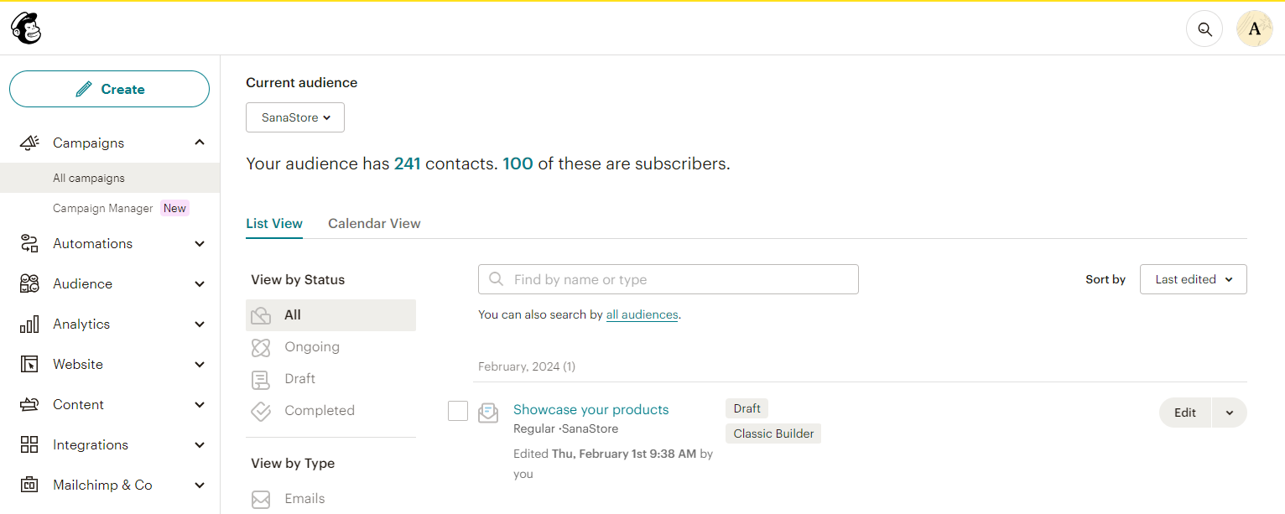Open the account avatar menu
Viewport: 1285px width, 514px height.
[x=1255, y=29]
